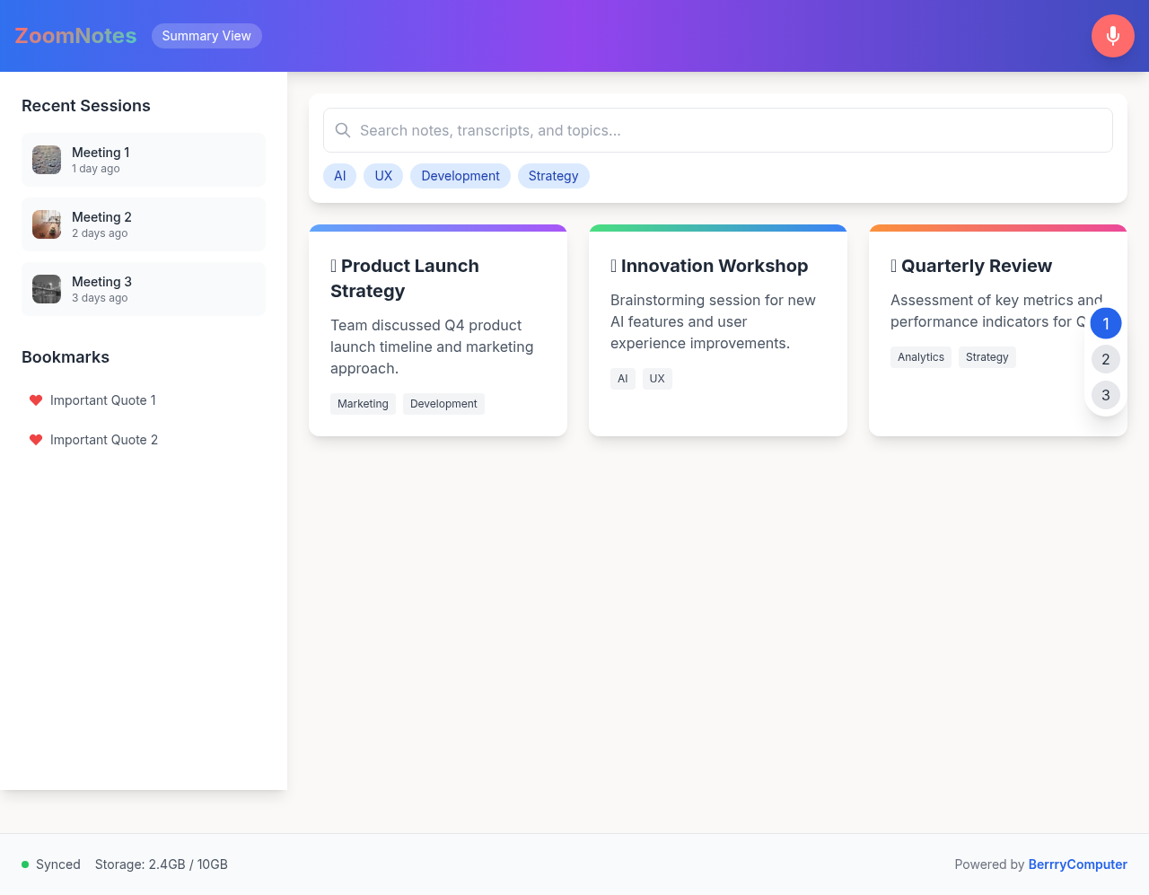This screenshot has width=1149, height=895.
Task: Click the Analytics tag on Quarterly Review
Action: 920,357
